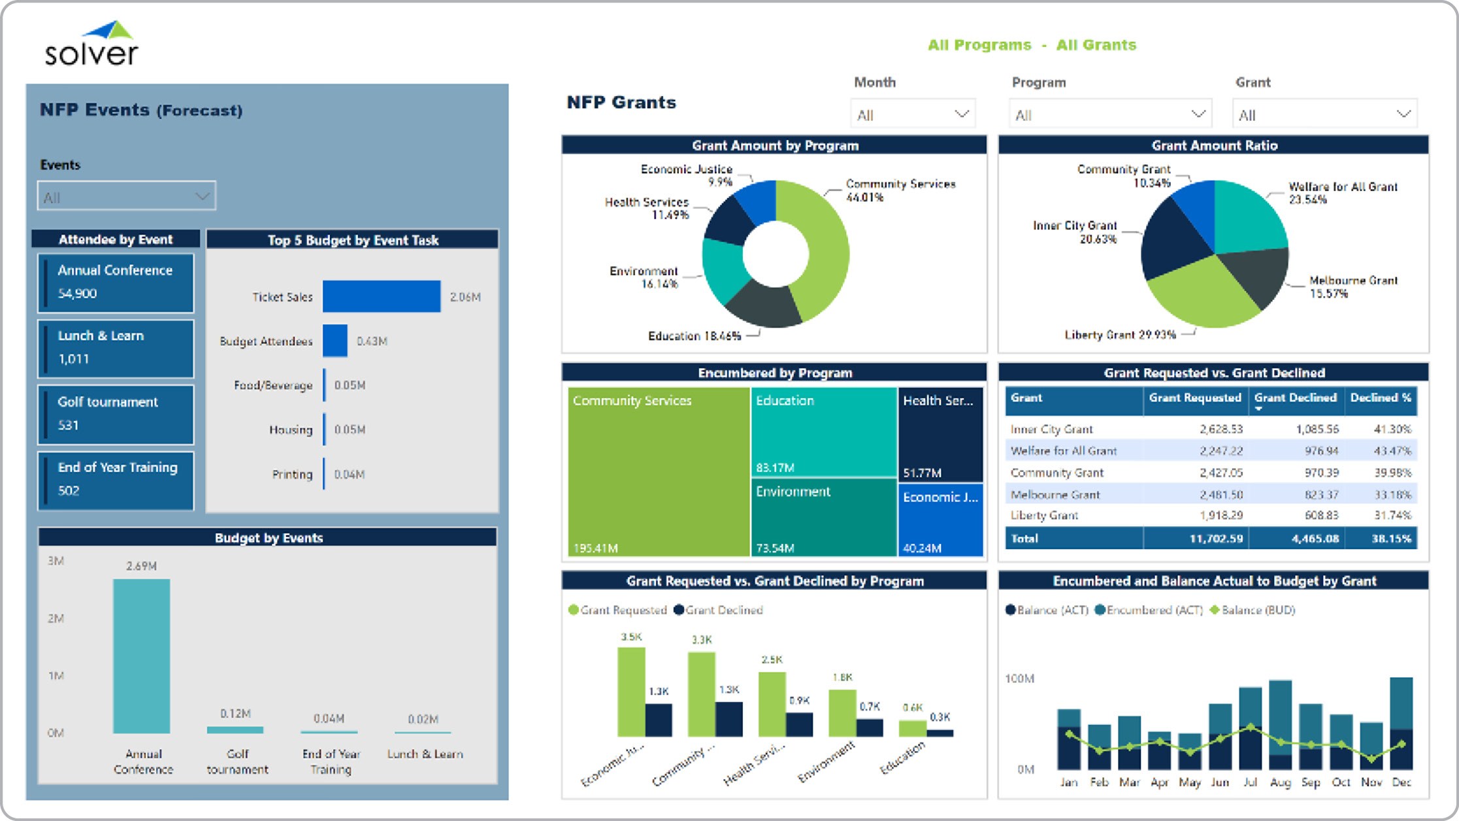The width and height of the screenshot is (1459, 821).
Task: Sort by the Declined % column header
Action: click(1380, 398)
